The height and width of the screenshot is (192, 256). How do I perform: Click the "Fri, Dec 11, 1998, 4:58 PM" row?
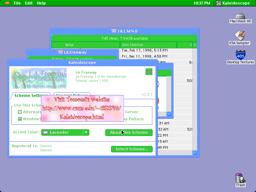tap(145, 56)
